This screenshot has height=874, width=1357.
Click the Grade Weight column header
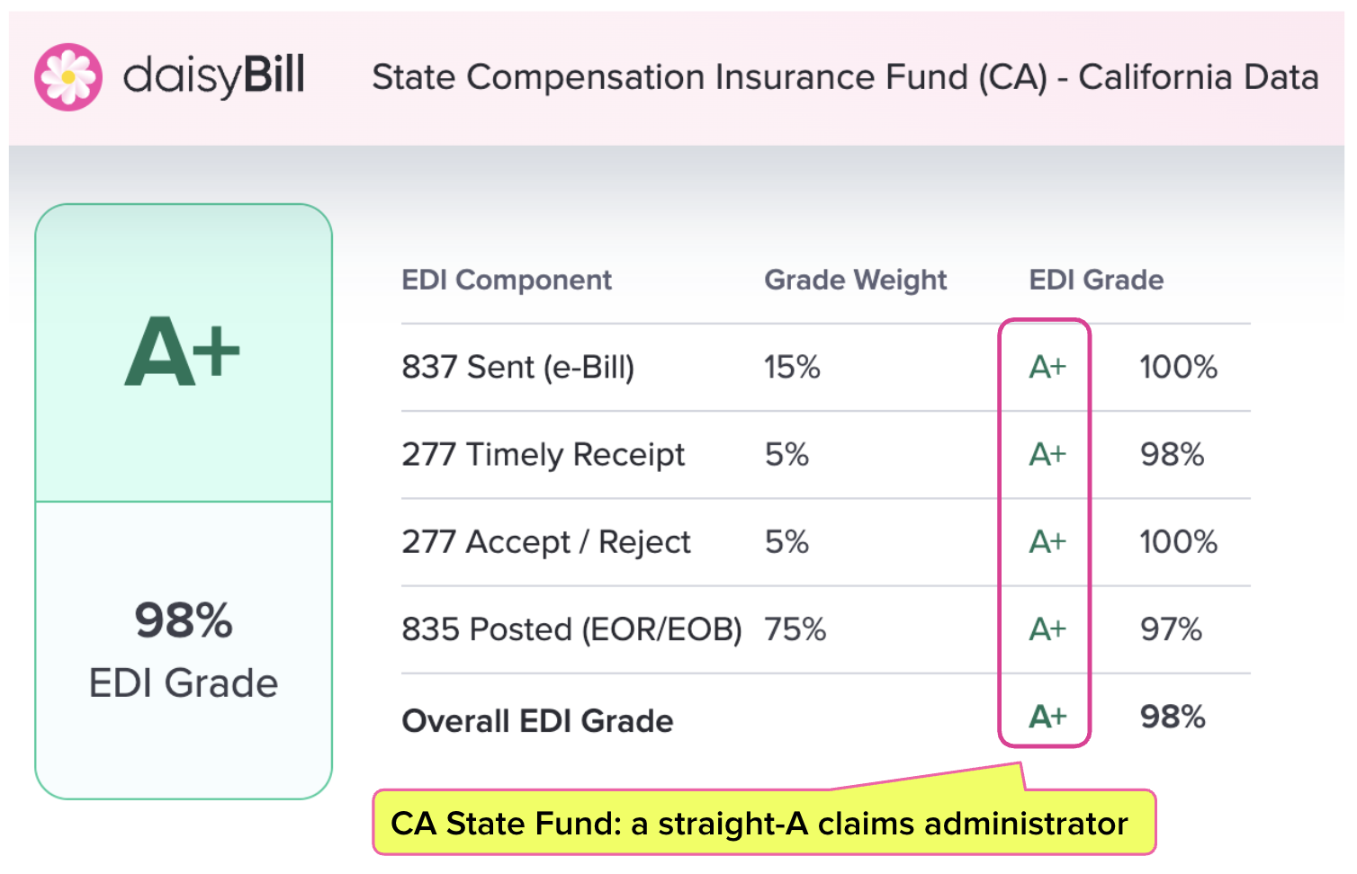click(x=855, y=281)
